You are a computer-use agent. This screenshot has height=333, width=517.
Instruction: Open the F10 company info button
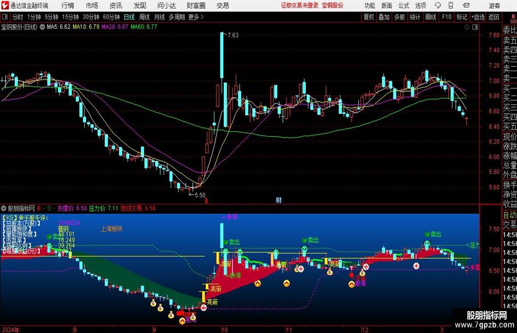(x=447, y=17)
